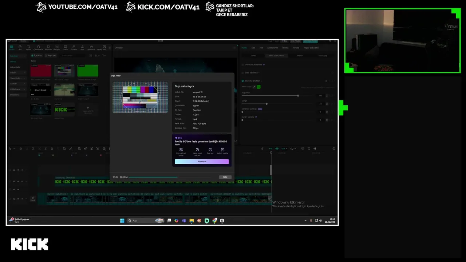
Task: Open Chrome from the taskbar
Action: pyautogui.click(x=214, y=221)
